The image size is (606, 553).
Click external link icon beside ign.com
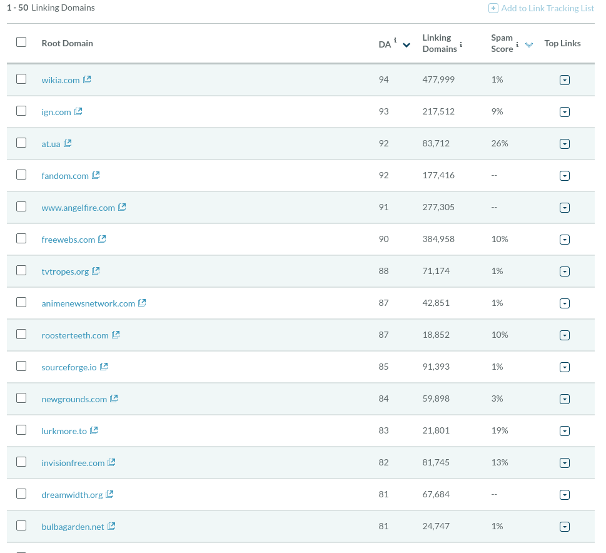click(x=78, y=111)
